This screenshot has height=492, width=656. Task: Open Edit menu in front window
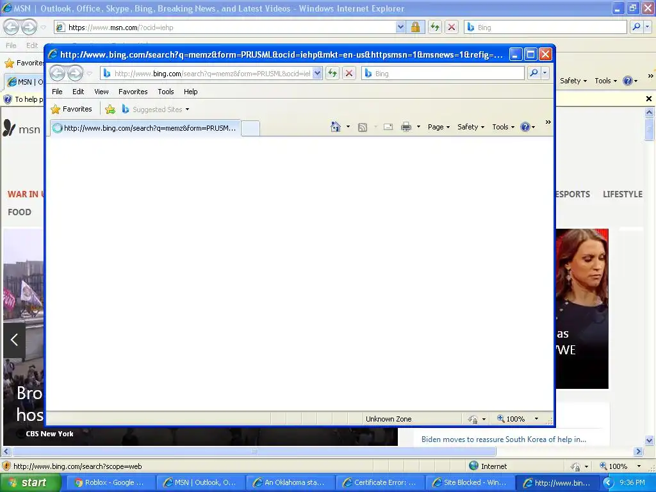coord(78,92)
